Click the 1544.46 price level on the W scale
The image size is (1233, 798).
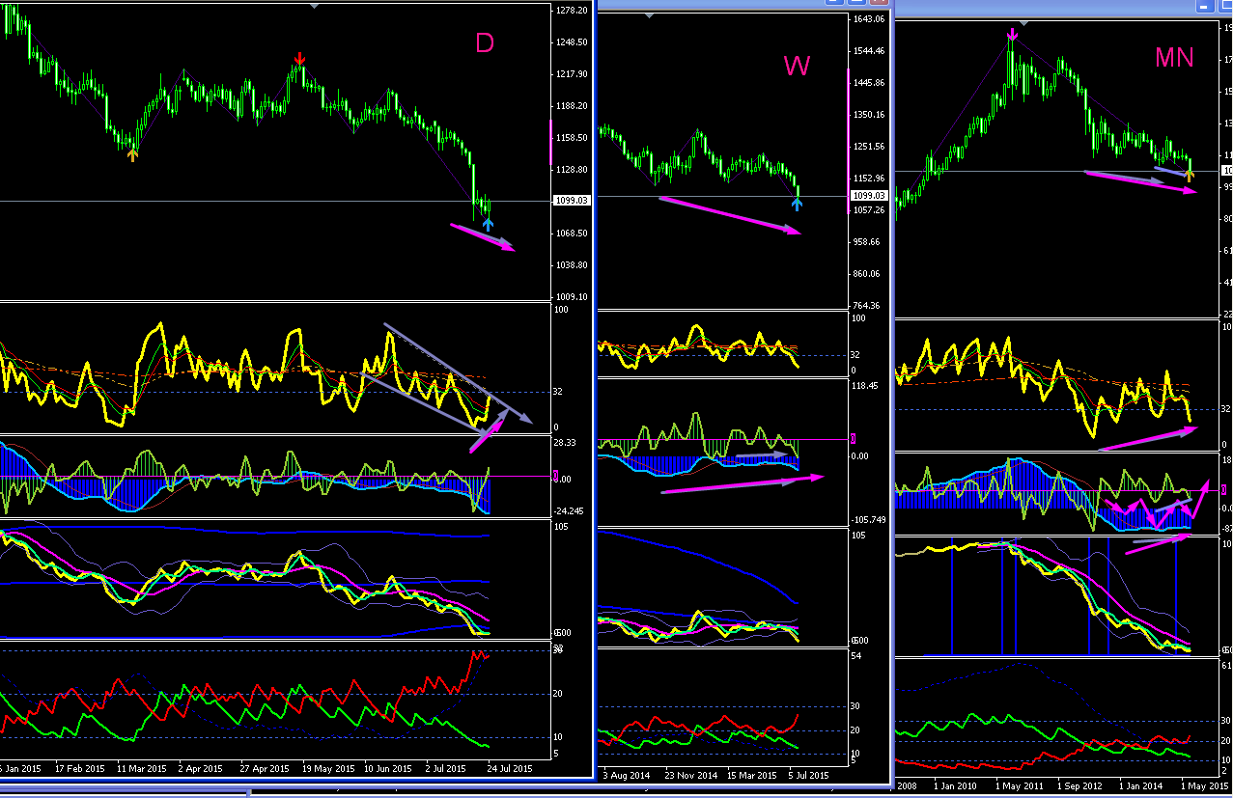[870, 51]
